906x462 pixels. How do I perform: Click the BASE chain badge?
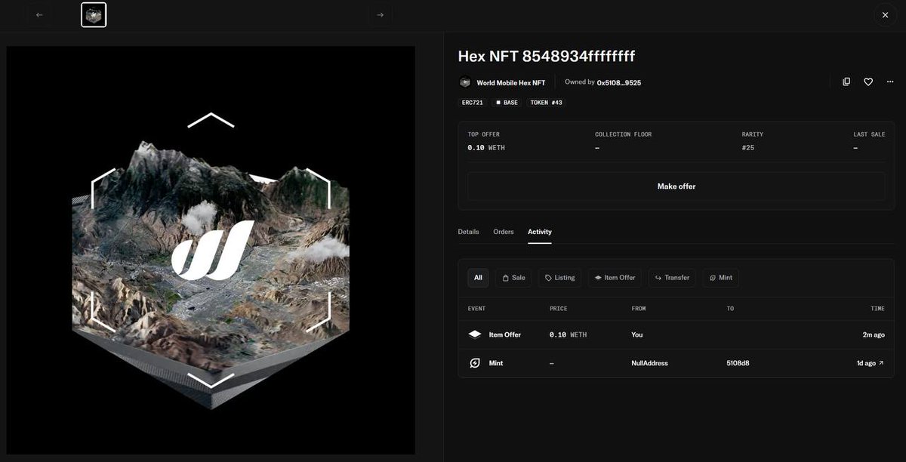coord(507,103)
